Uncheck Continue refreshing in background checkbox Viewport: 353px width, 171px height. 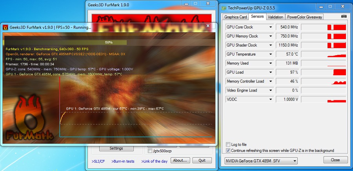(x=228, y=150)
